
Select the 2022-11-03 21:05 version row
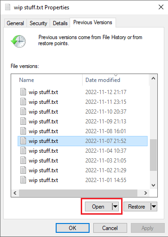pyautogui.click(x=83, y=160)
